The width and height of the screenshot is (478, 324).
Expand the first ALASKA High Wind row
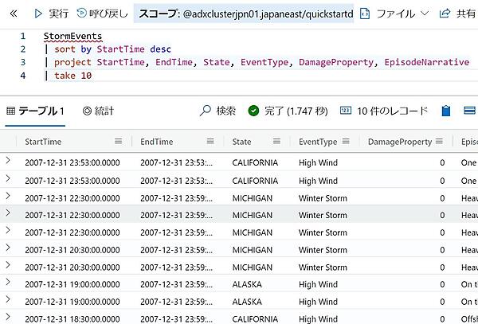point(9,283)
